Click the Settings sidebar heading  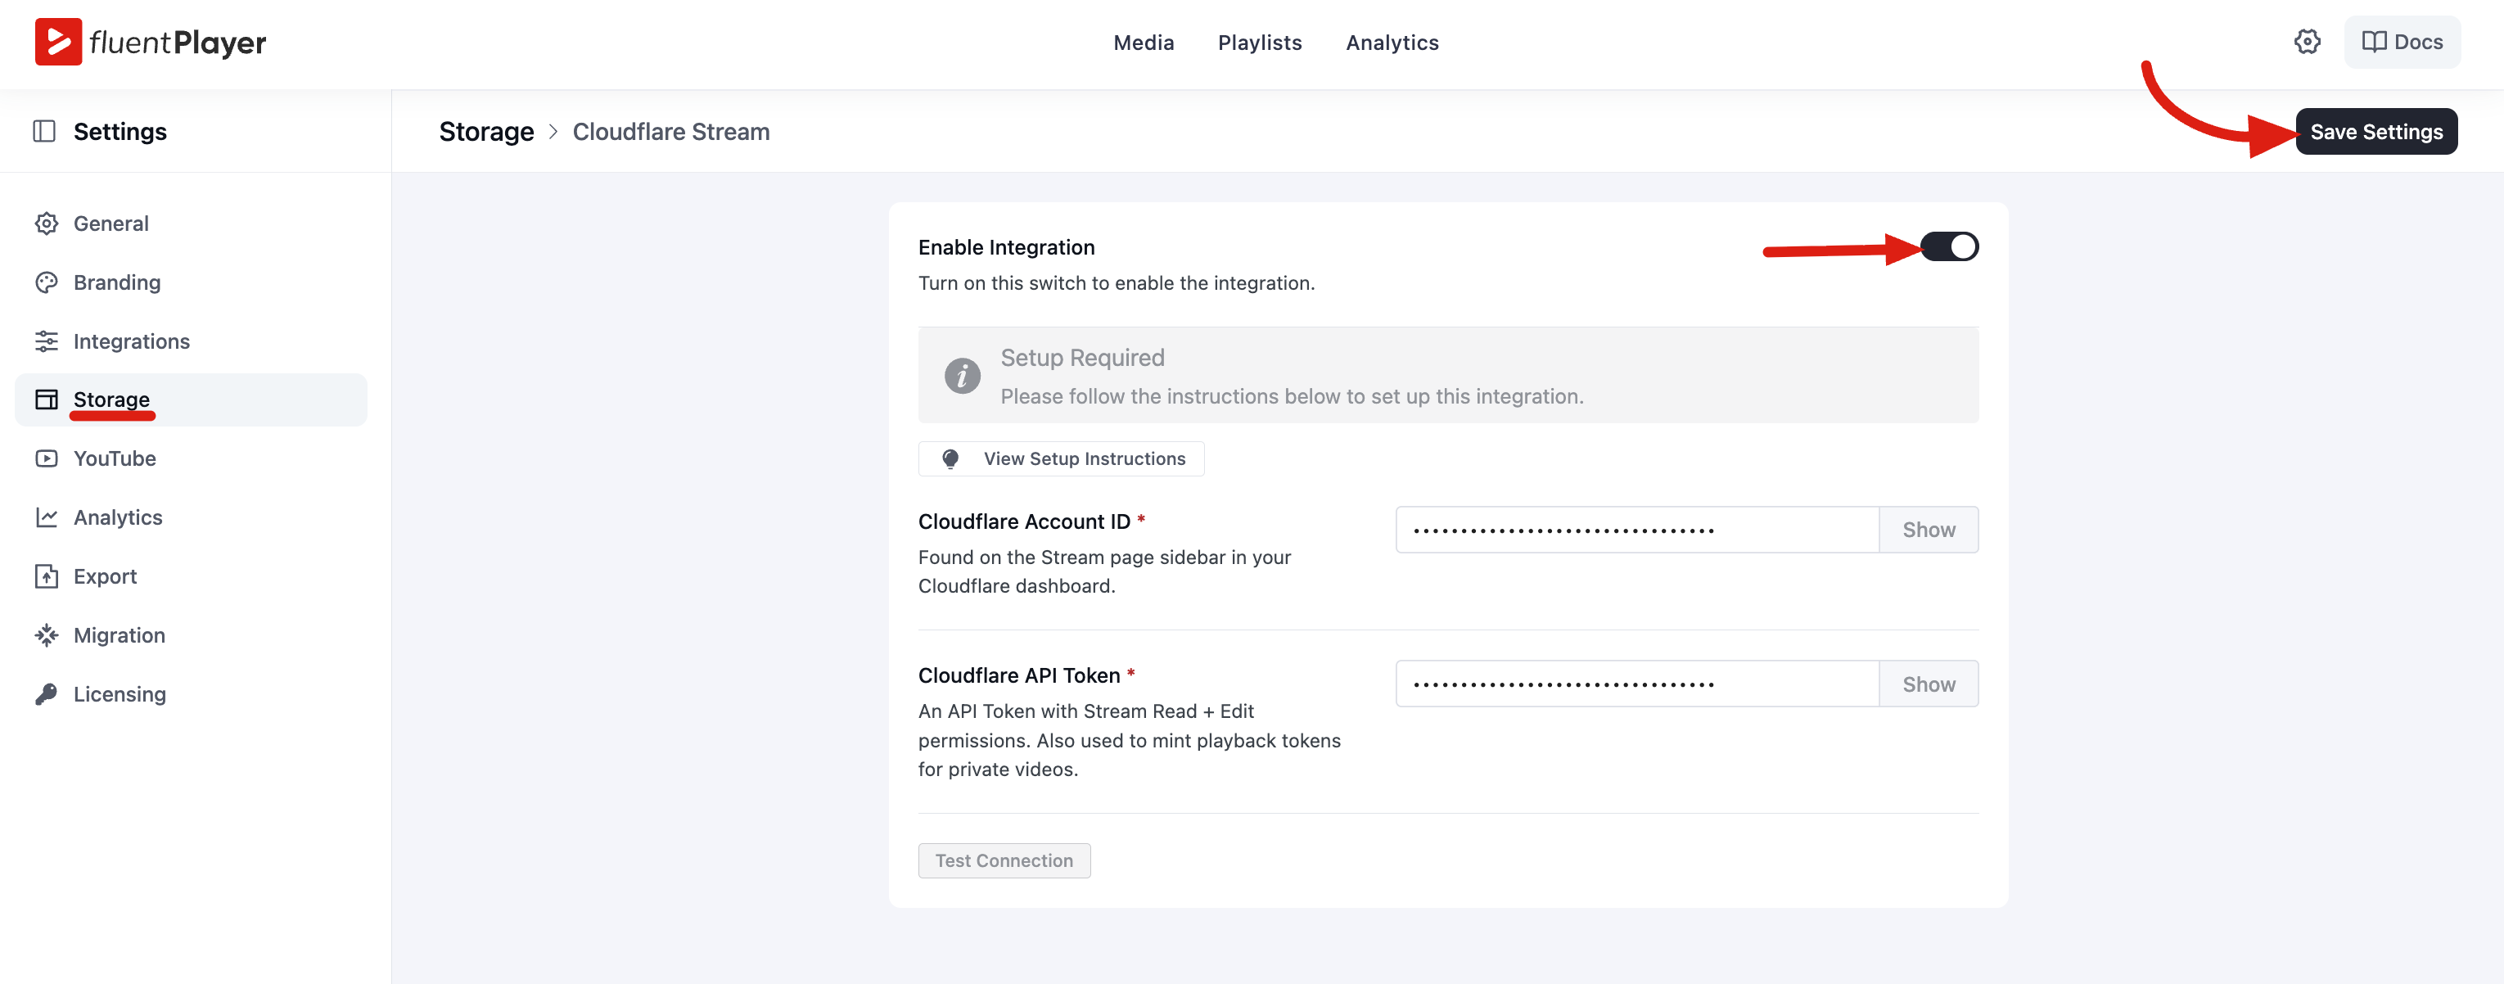coord(120,131)
